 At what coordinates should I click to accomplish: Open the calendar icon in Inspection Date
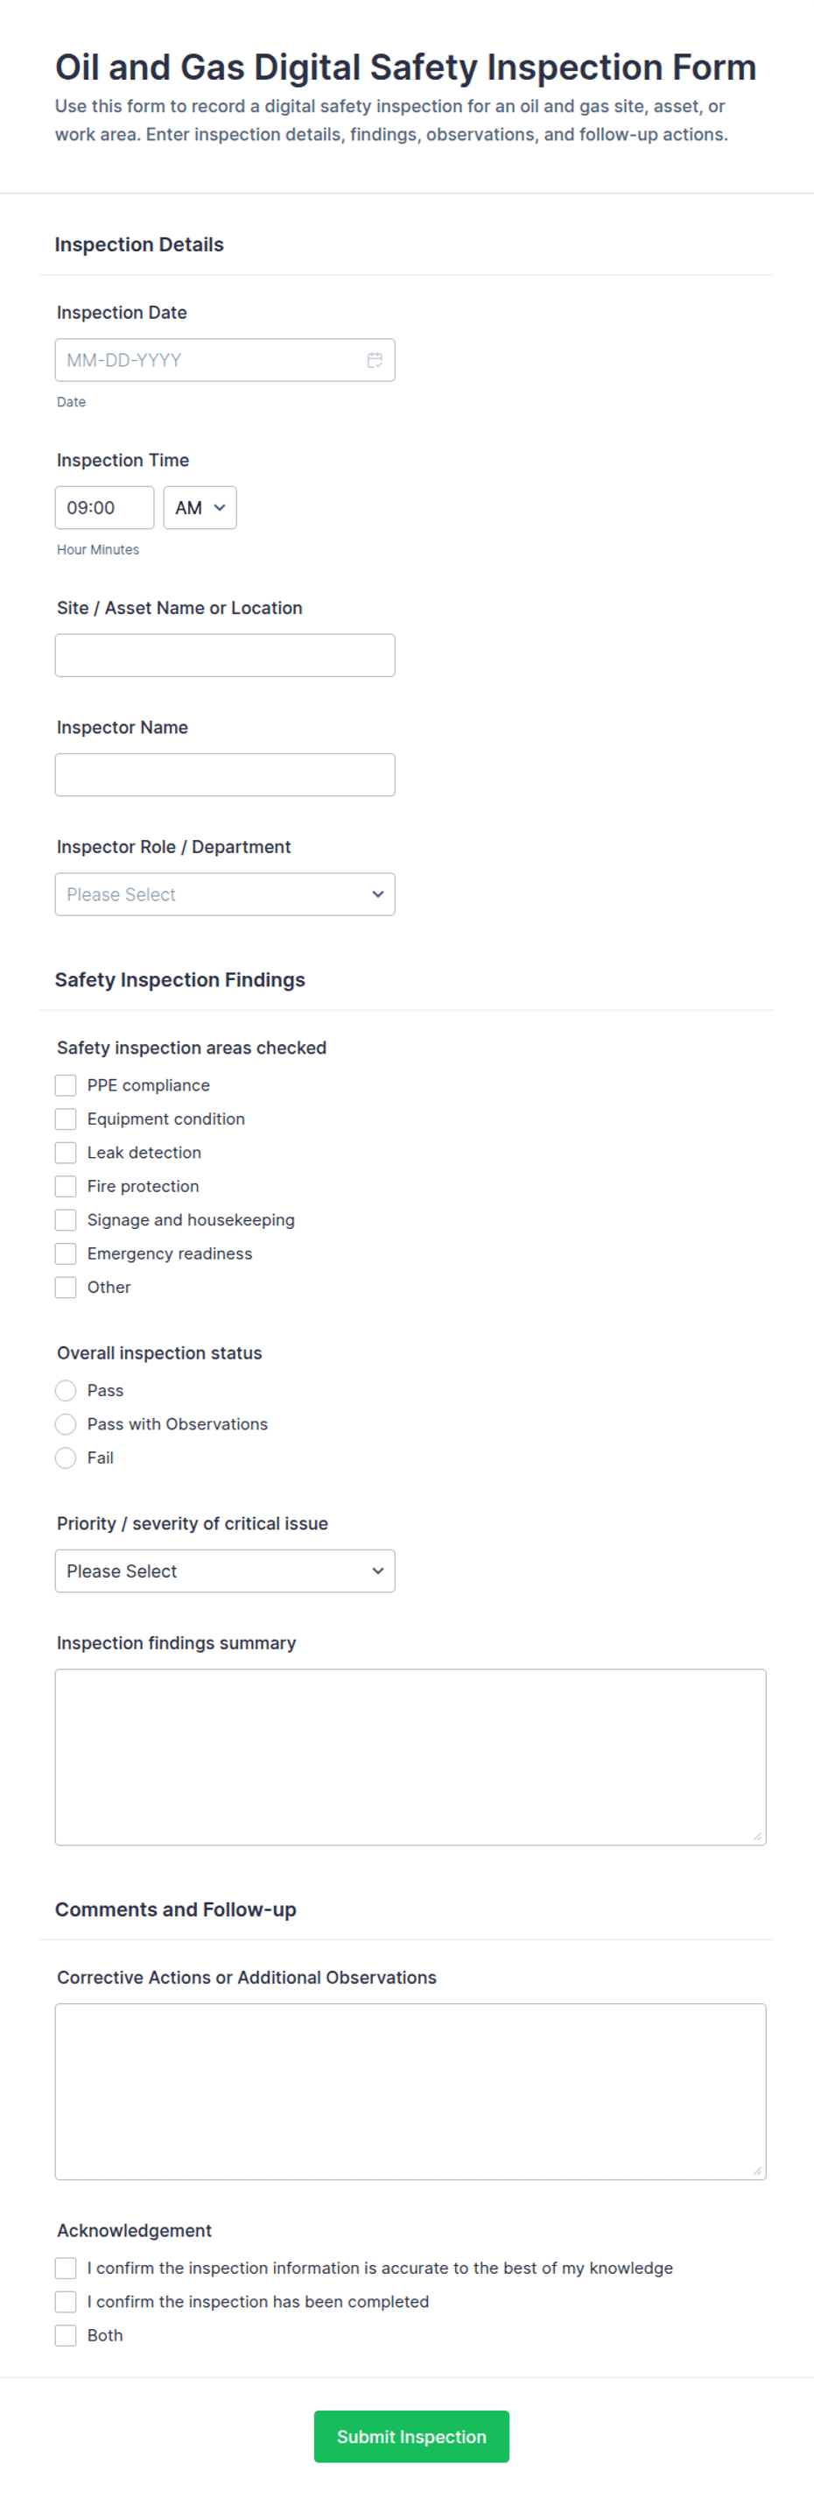(375, 360)
